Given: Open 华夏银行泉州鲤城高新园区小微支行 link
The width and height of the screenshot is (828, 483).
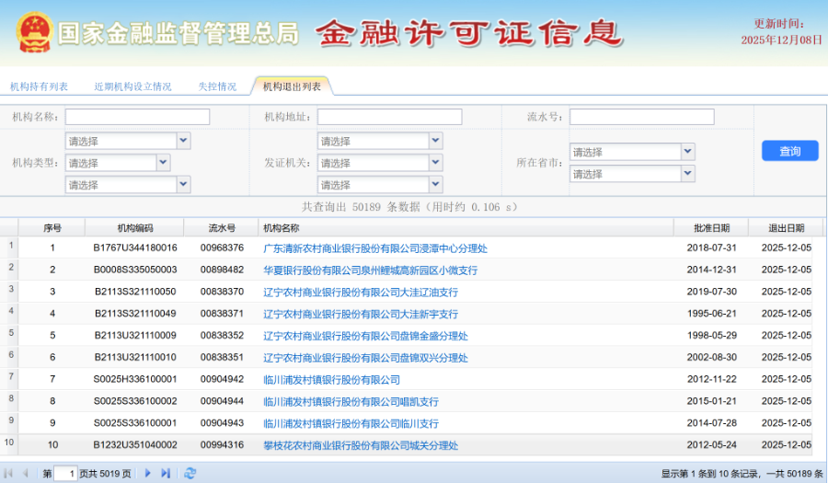Looking at the screenshot, I should coord(370,270).
